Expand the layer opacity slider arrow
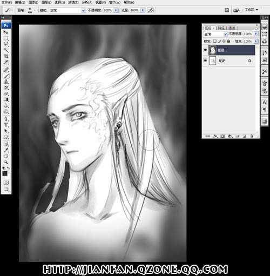This screenshot has width=270, height=276. click(255, 33)
